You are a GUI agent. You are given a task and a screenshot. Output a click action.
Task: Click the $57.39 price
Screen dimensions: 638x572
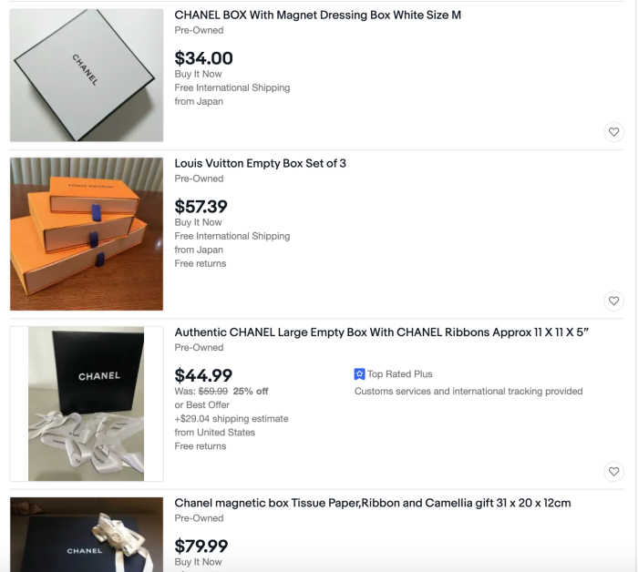[x=201, y=207]
